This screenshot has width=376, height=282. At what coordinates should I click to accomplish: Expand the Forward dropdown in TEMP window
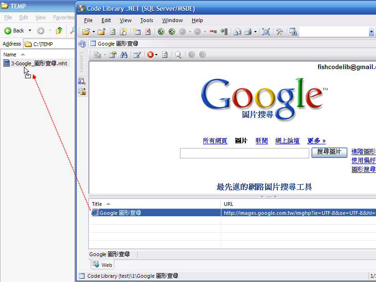point(50,31)
